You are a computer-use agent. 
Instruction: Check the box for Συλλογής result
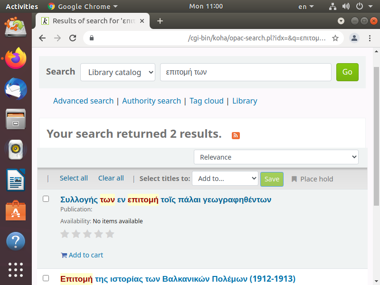pyautogui.click(x=46, y=199)
